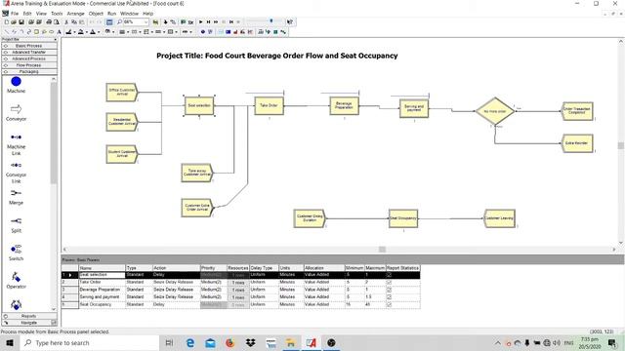Select the 'No more order' decide diamond
625x351 pixels.
click(x=495, y=111)
